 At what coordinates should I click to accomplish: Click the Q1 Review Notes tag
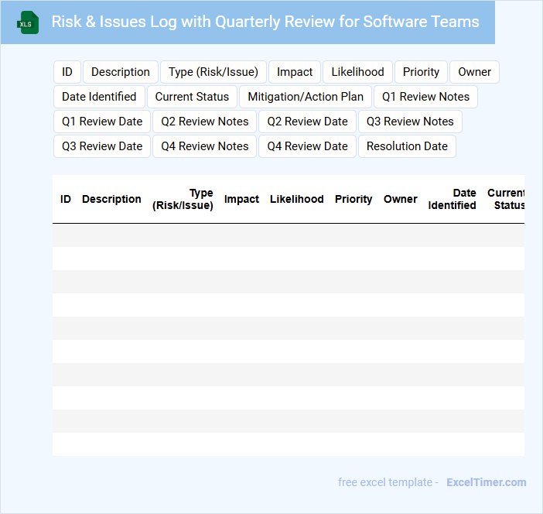pyautogui.click(x=425, y=97)
